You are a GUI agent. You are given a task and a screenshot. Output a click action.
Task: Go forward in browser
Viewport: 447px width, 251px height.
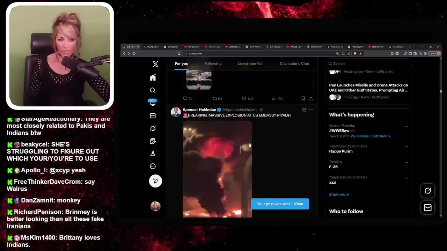129,53
